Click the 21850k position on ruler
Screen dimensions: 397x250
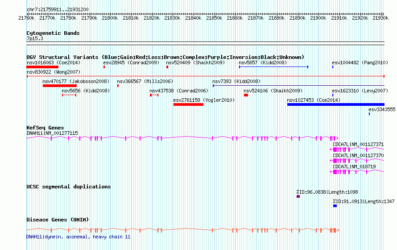point(214,18)
